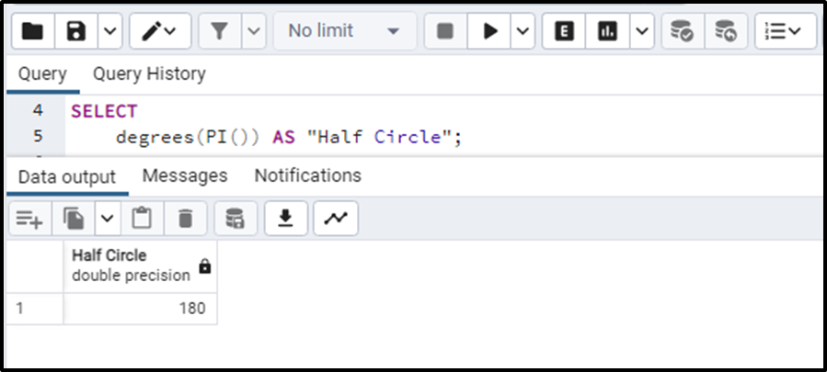Roll back the transaction
This screenshot has width=827, height=372.
click(726, 31)
